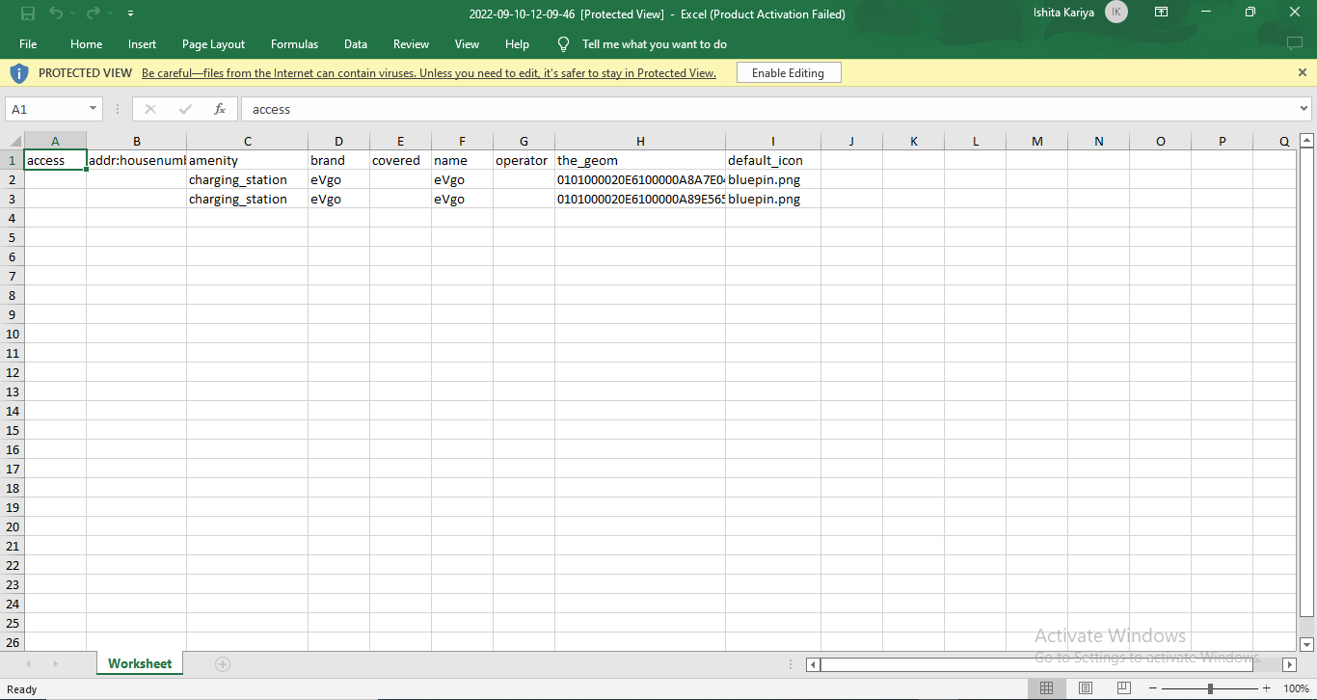Open the Name Box dropdown
1317x700 pixels.
(x=93, y=109)
